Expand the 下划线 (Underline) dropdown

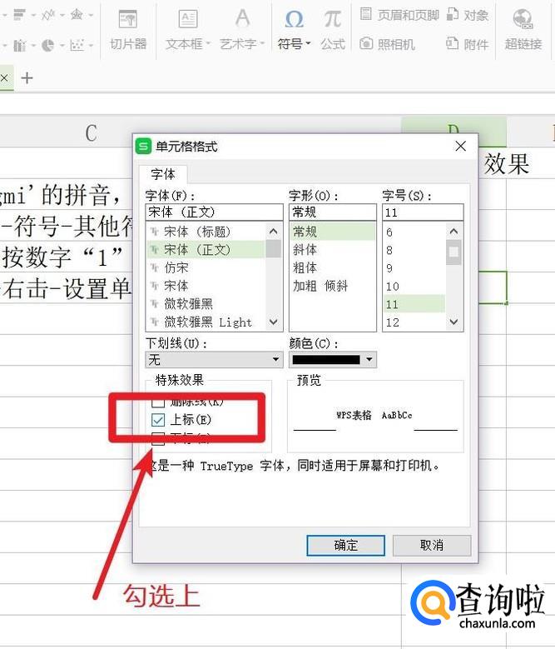click(276, 360)
